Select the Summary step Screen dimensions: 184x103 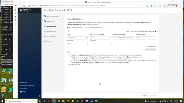48,41
